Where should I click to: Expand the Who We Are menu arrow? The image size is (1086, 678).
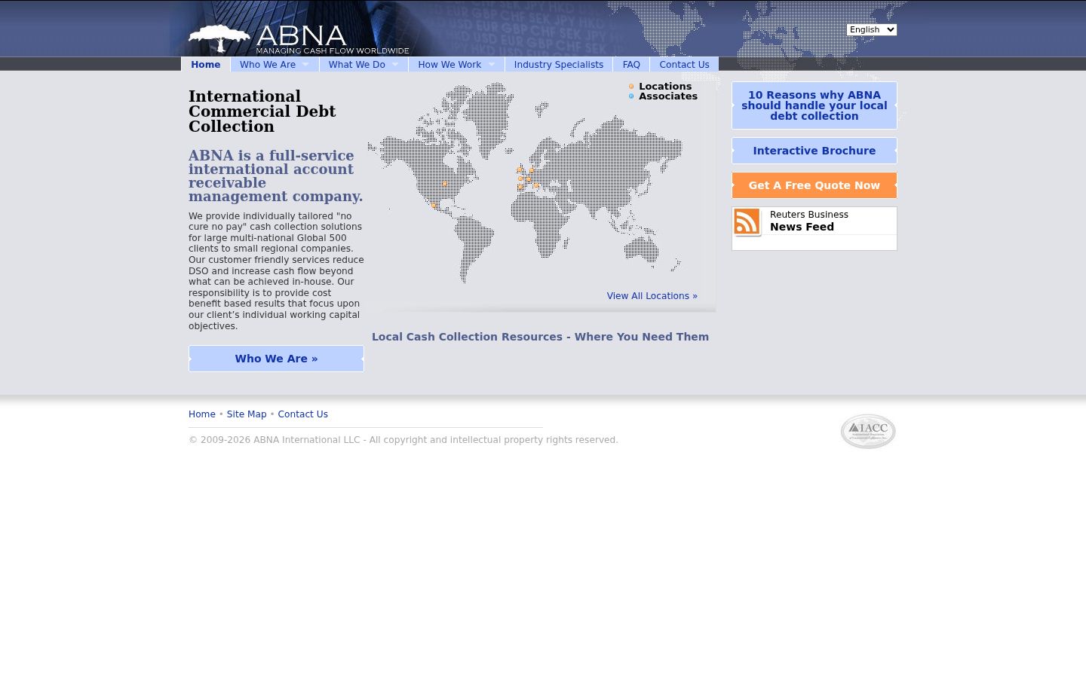point(305,65)
